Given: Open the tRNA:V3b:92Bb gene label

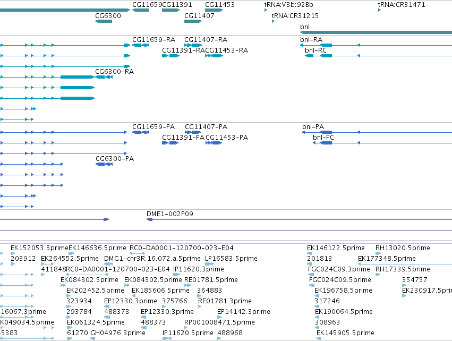Looking at the screenshot, I should [x=288, y=5].
